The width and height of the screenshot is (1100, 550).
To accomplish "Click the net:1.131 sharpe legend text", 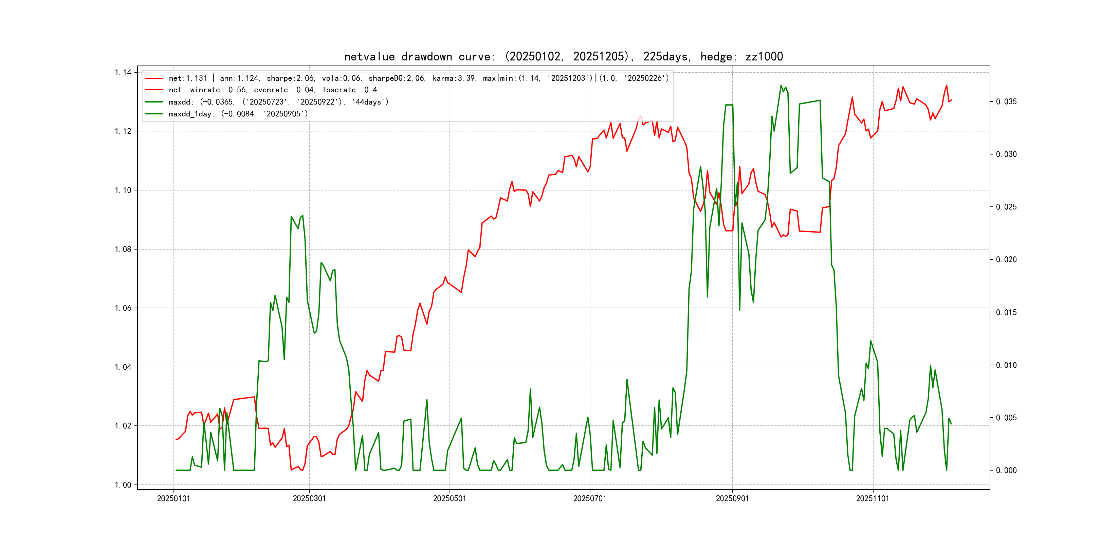I will point(419,78).
